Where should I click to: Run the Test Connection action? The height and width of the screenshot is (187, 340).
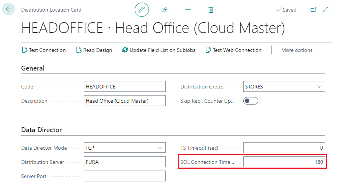44,50
